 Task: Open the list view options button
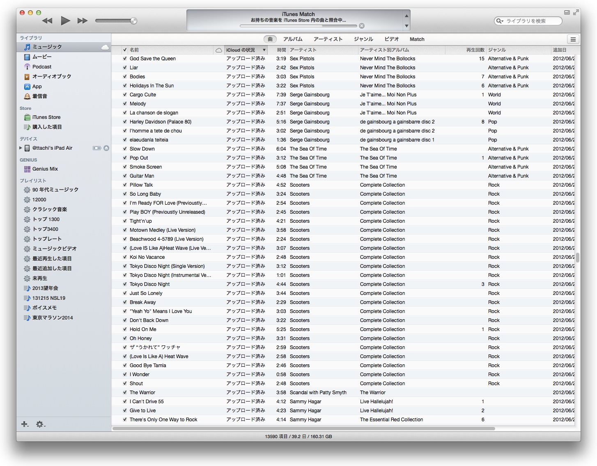(x=573, y=39)
